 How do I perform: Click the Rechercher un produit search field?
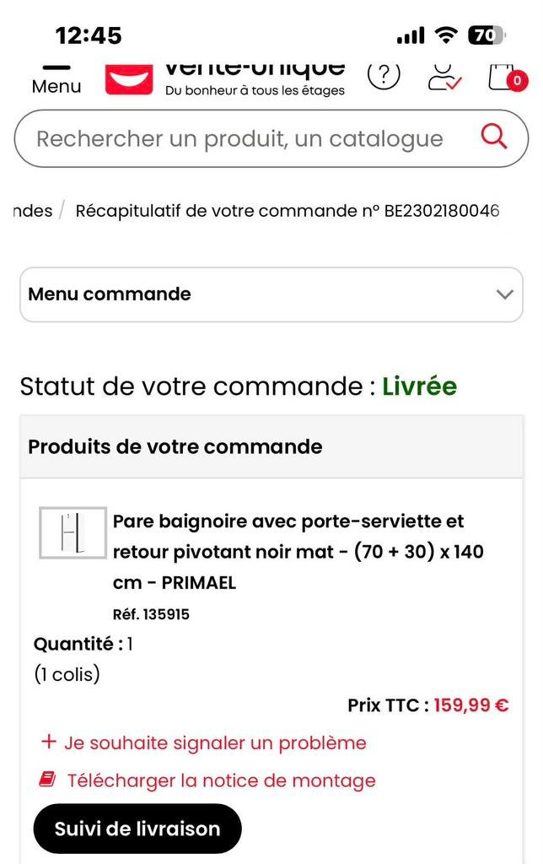236,138
